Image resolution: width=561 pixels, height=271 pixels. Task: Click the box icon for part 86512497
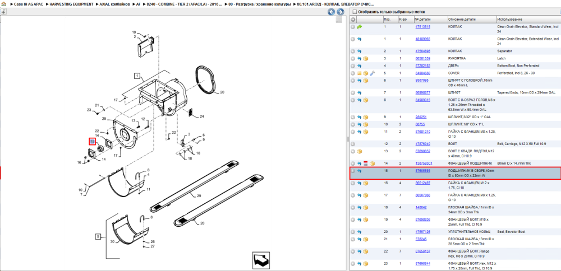click(x=366, y=183)
